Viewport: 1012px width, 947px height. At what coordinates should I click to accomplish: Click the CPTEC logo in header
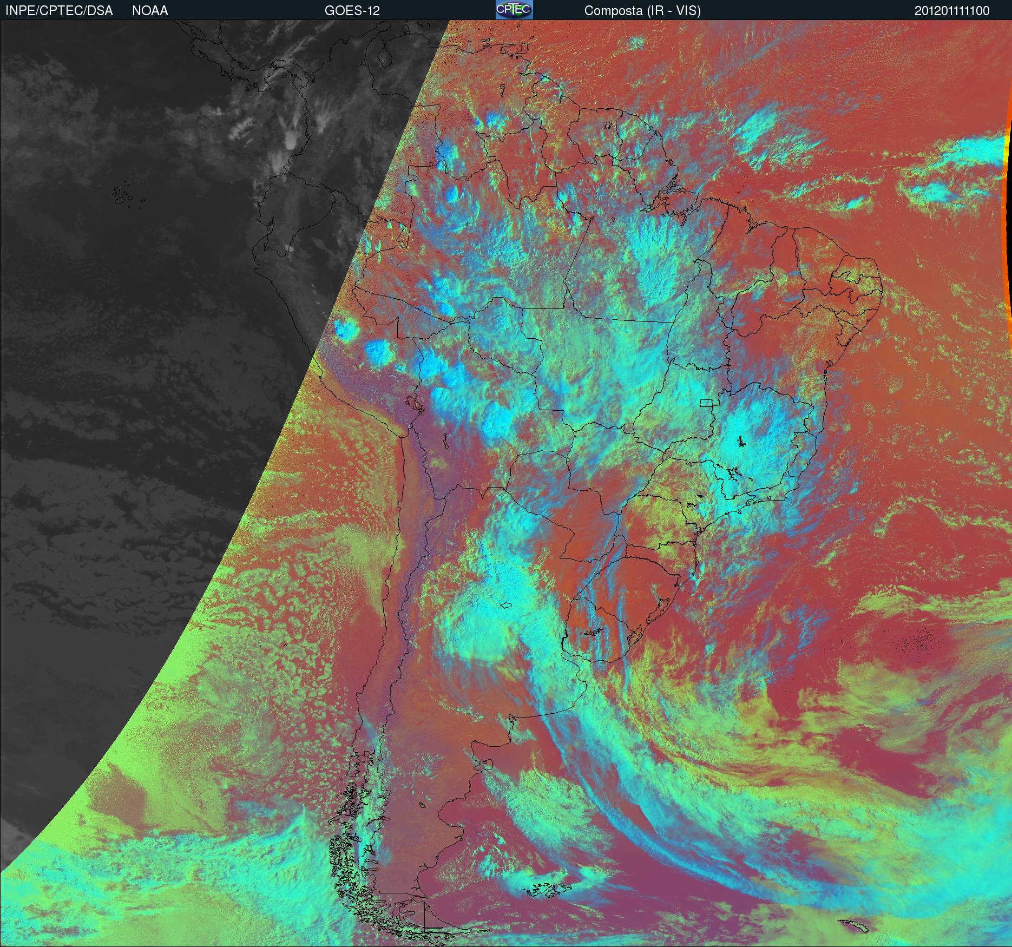tap(514, 10)
